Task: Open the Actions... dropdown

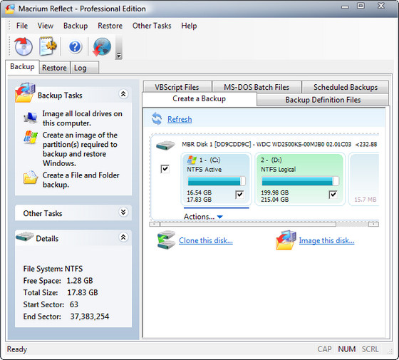Action: [203, 217]
